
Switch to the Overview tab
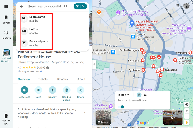[x=24, y=79]
